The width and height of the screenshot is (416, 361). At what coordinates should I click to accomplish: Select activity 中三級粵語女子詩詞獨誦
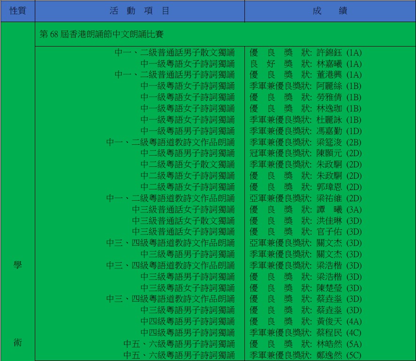tap(188, 288)
